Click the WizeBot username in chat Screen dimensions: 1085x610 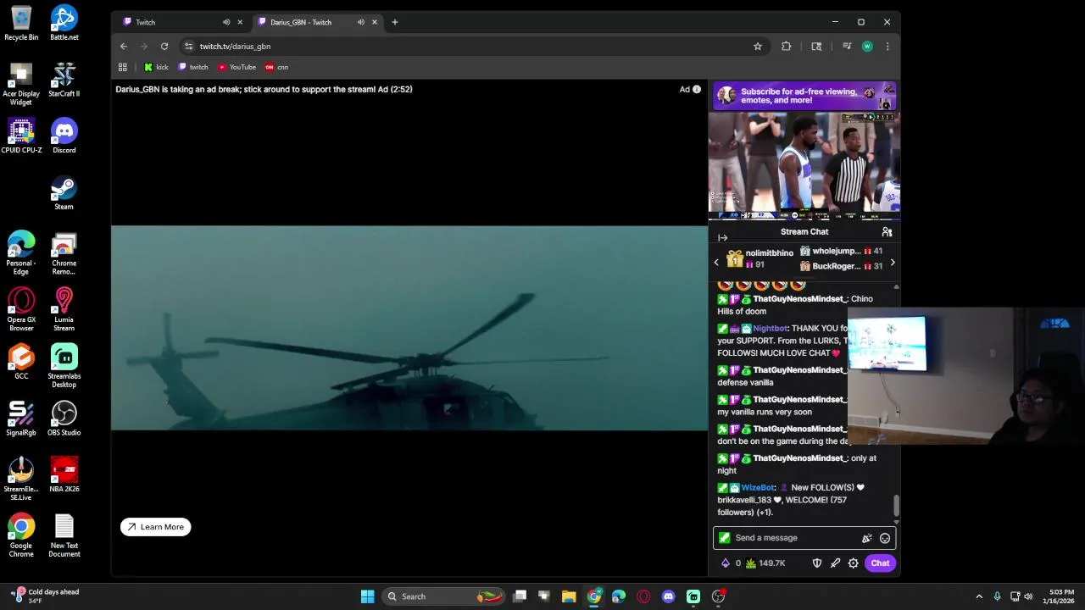point(758,488)
